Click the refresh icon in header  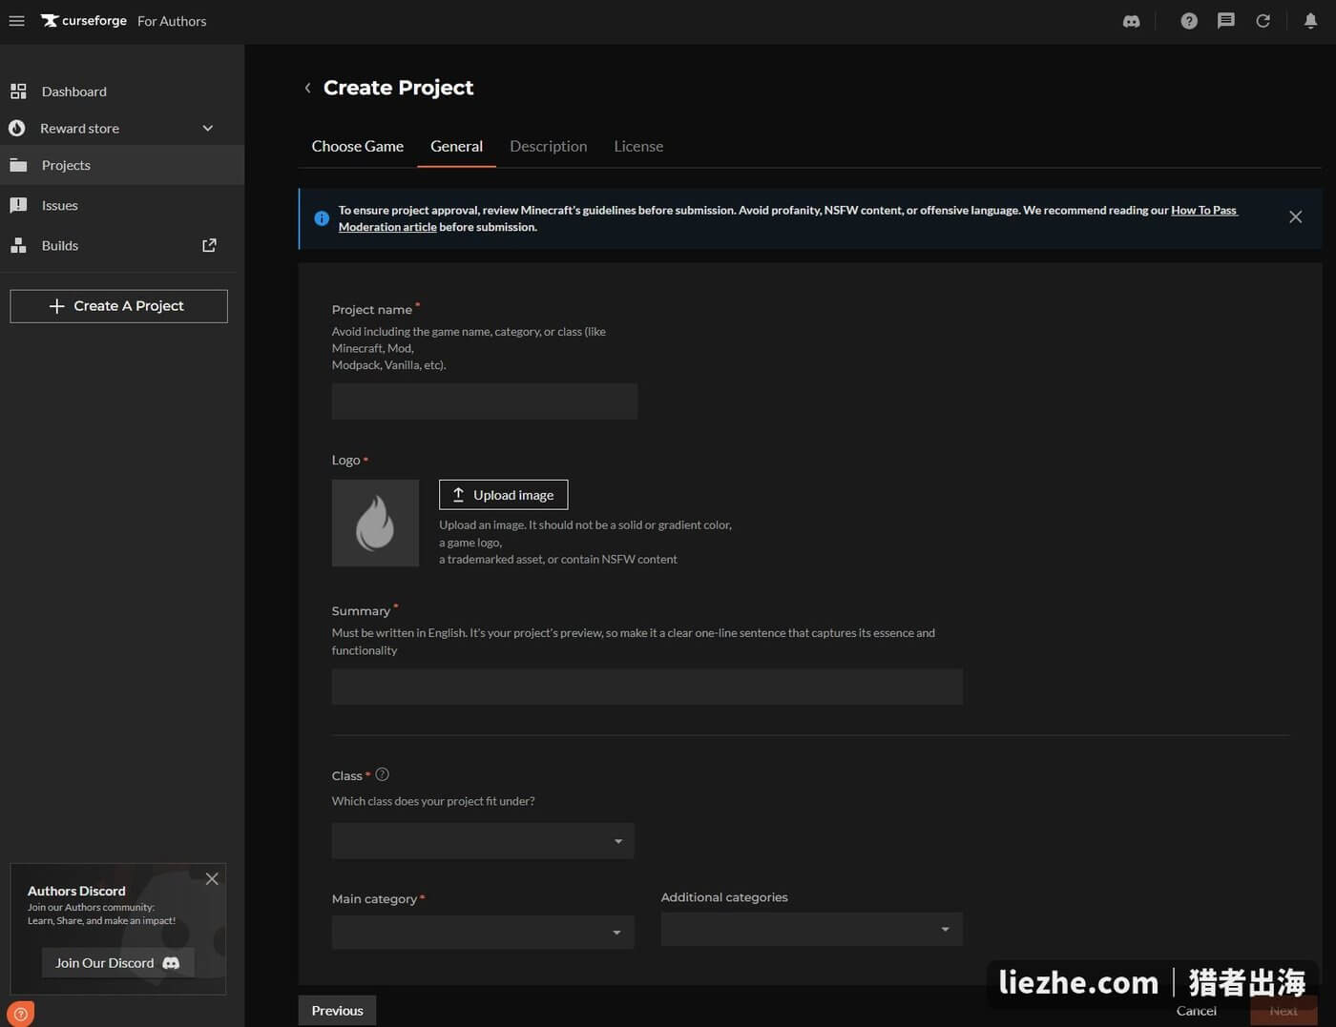(x=1263, y=21)
